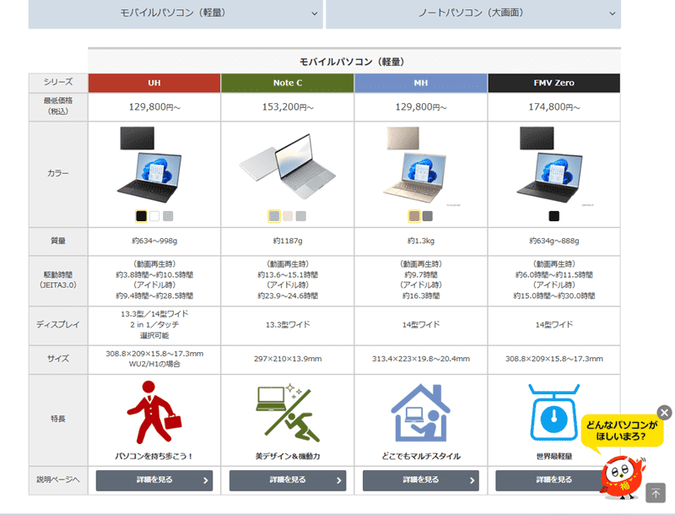Open 詳細を見る for the MH series
The width and height of the screenshot is (675, 515).
420,480
